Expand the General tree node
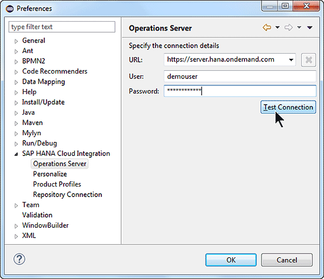Image resolution: width=324 pixels, height=279 pixels. click(16, 41)
